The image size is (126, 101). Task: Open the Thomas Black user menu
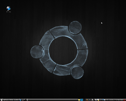tap(119, 100)
